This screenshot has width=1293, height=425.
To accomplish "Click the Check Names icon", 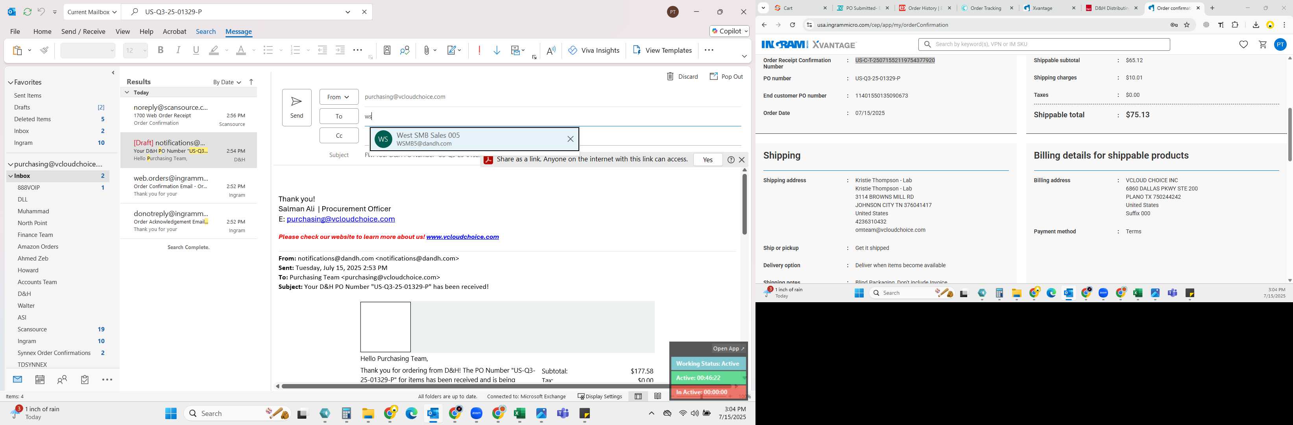I will pos(405,50).
